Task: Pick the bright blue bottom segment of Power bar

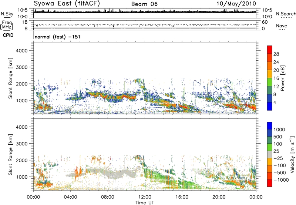Action: point(270,107)
